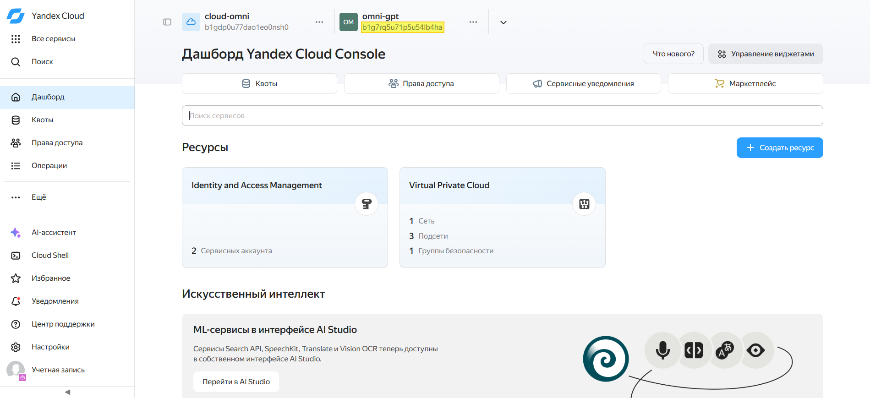Toggle the sidebar panel icon near cloud-omni
The image size is (870, 398).
[x=167, y=22]
